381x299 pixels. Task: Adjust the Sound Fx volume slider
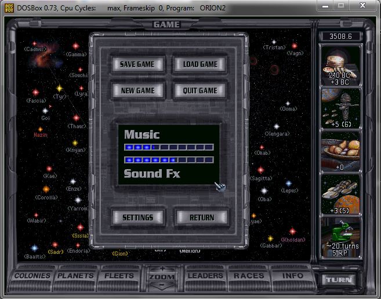(169, 160)
